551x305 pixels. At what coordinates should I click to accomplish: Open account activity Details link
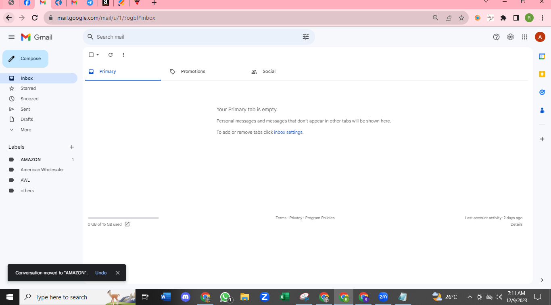[516, 224]
